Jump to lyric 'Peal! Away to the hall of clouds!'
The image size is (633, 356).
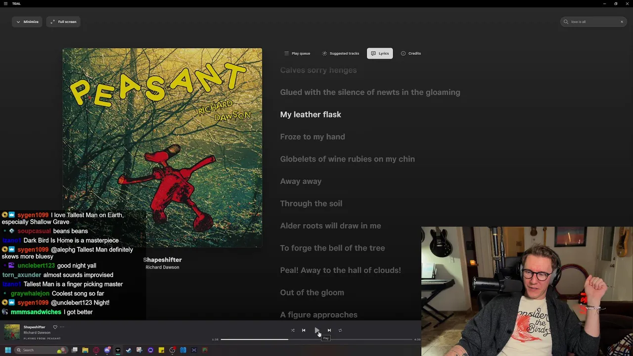[x=340, y=270]
